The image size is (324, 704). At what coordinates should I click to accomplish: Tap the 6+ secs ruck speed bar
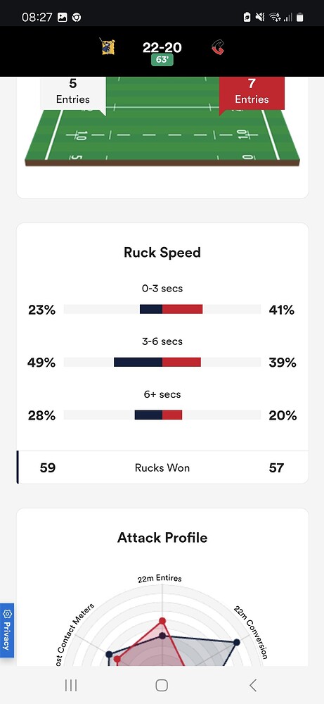tap(162, 415)
